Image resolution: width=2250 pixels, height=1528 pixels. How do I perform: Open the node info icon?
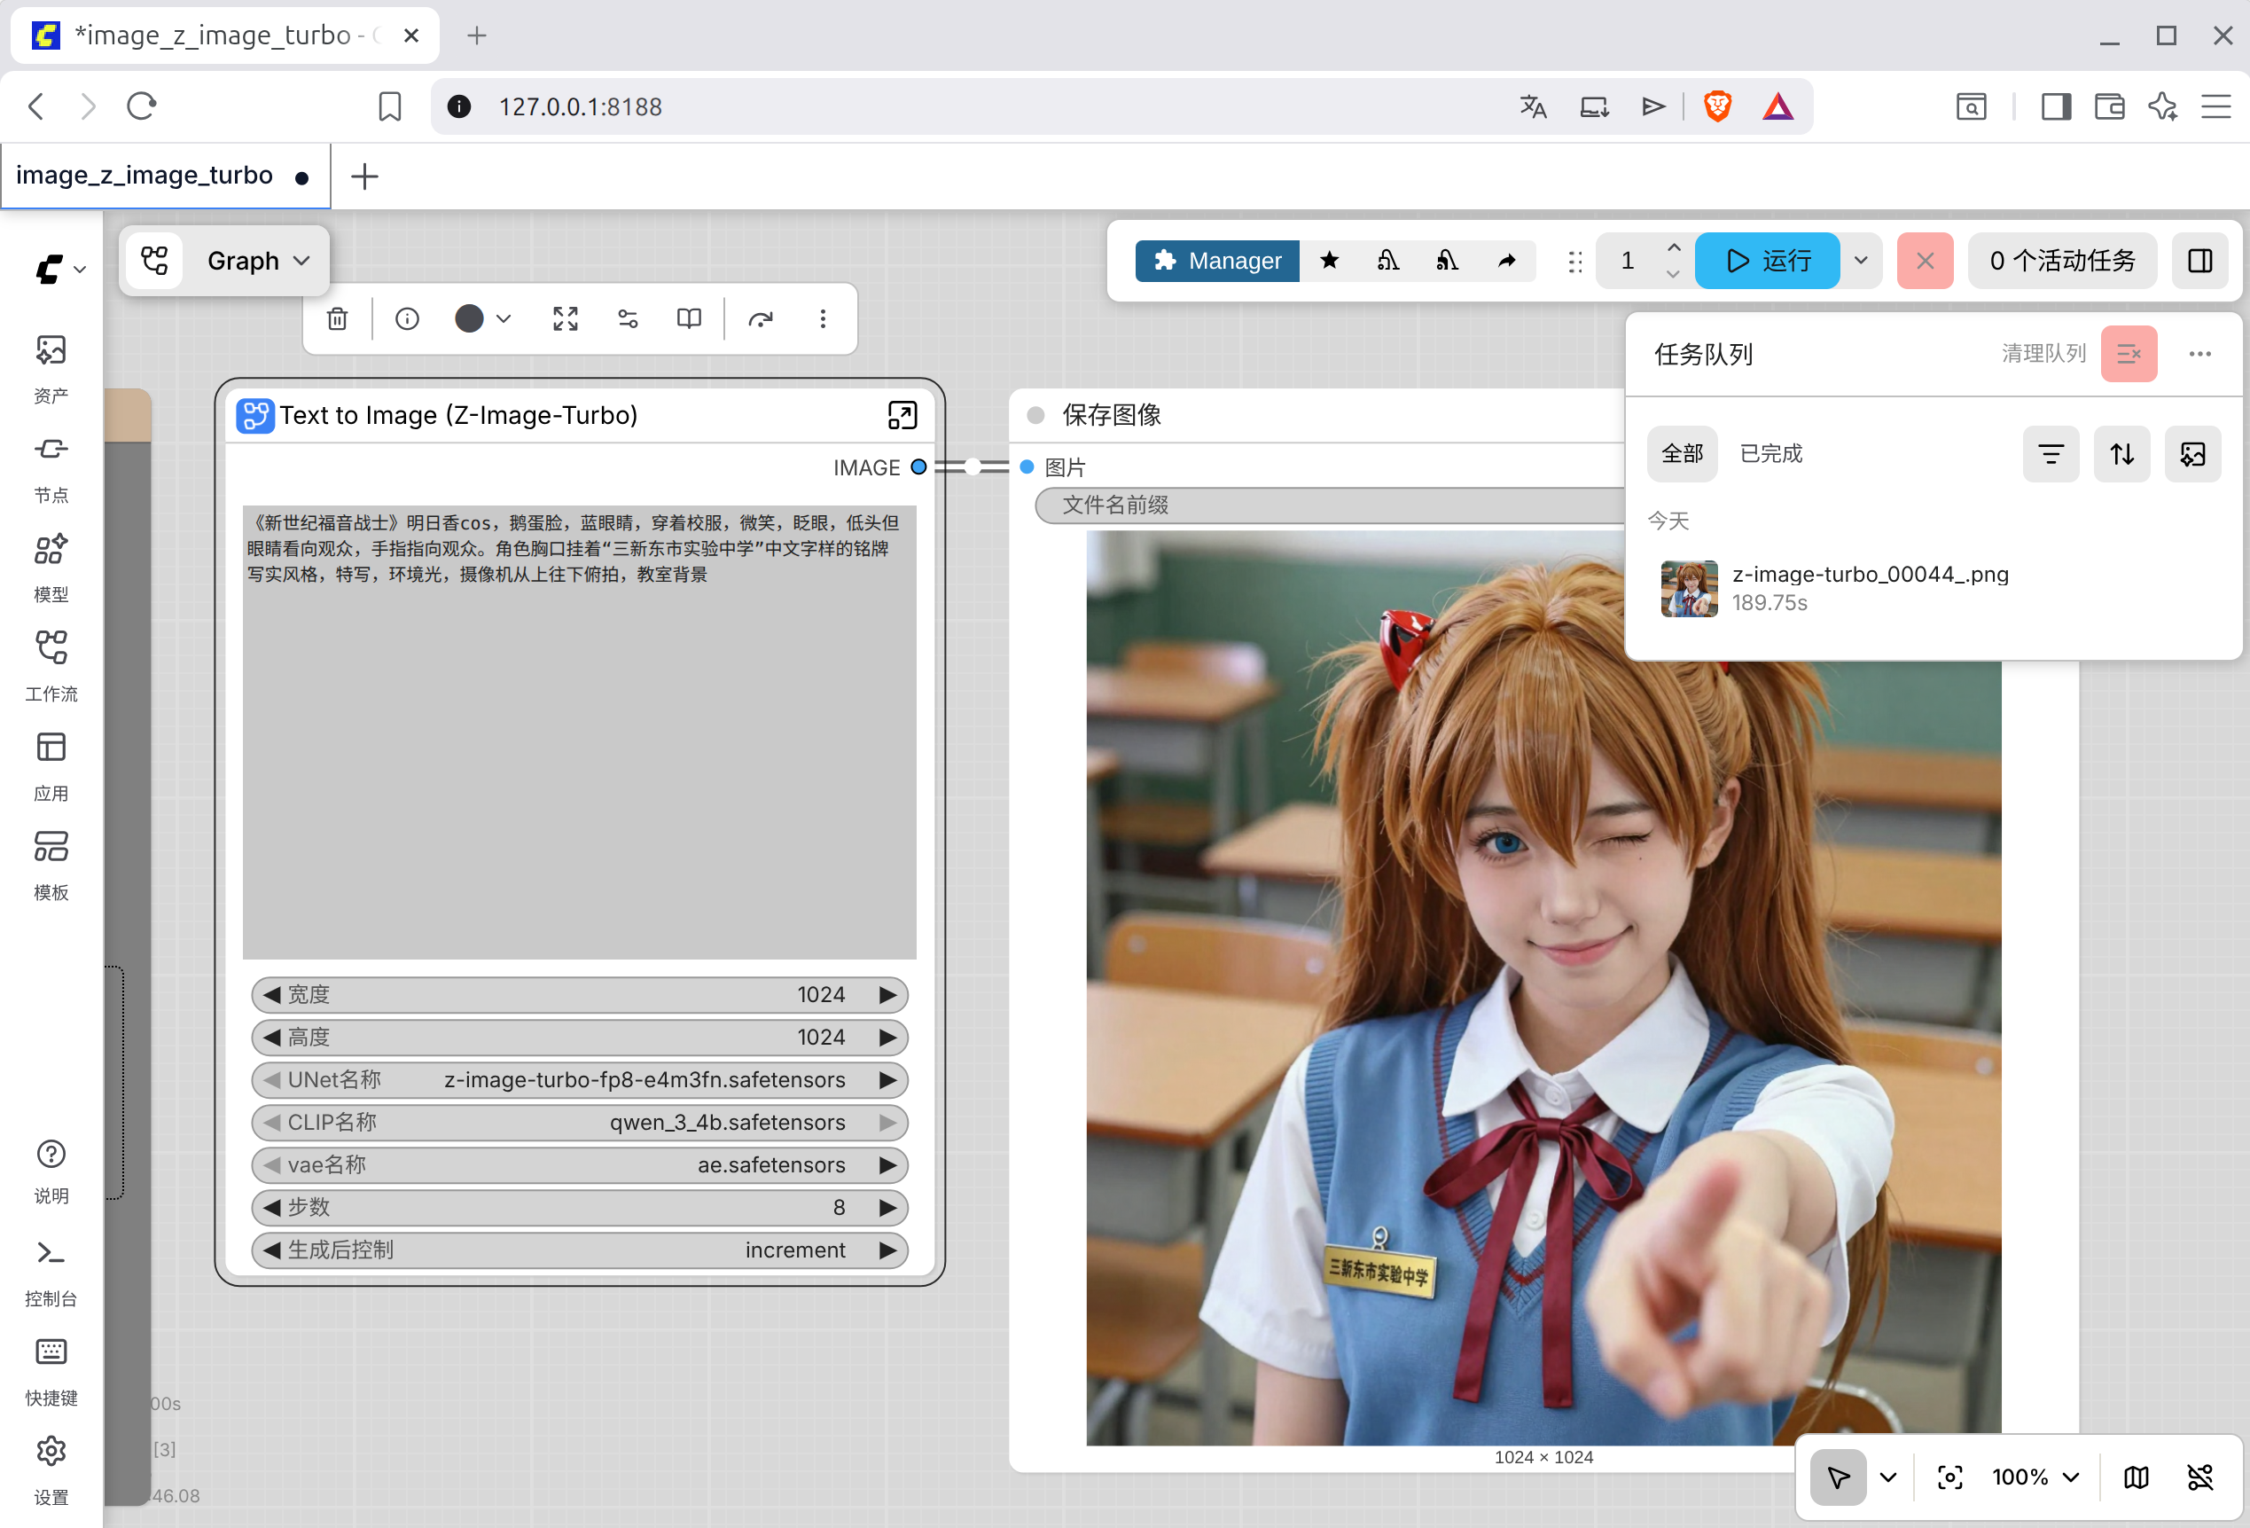(408, 318)
